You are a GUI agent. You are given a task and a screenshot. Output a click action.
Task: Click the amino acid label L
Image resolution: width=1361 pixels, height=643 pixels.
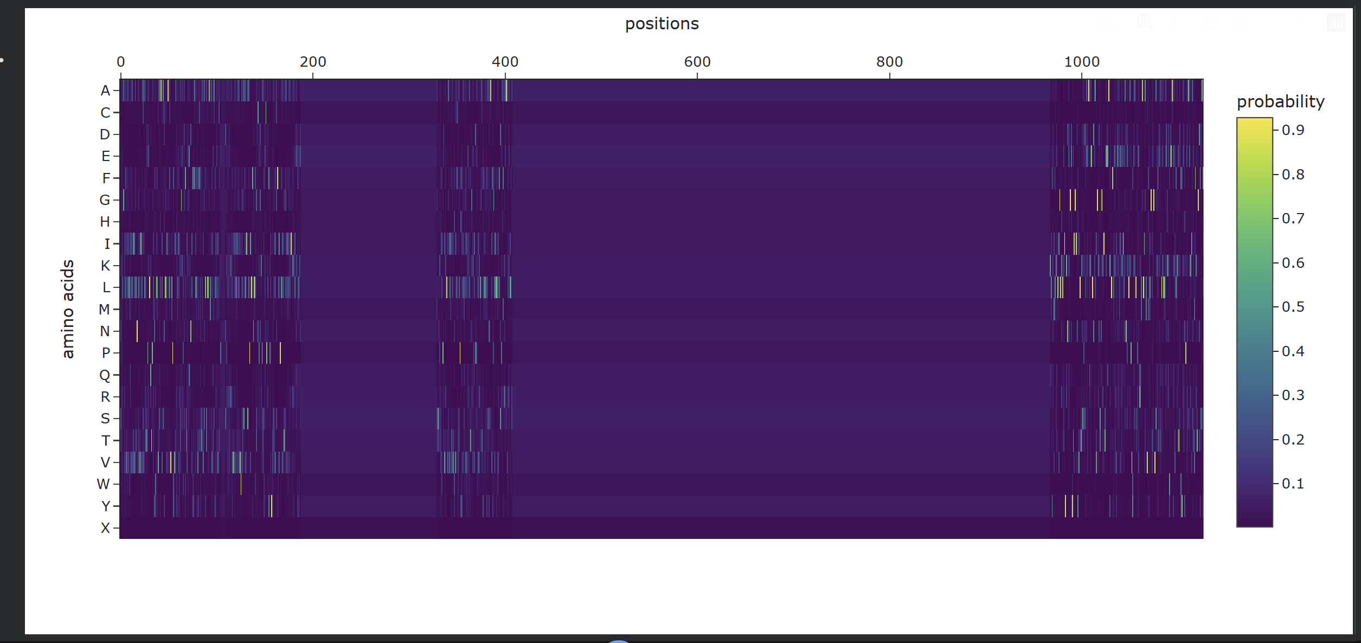(x=106, y=287)
